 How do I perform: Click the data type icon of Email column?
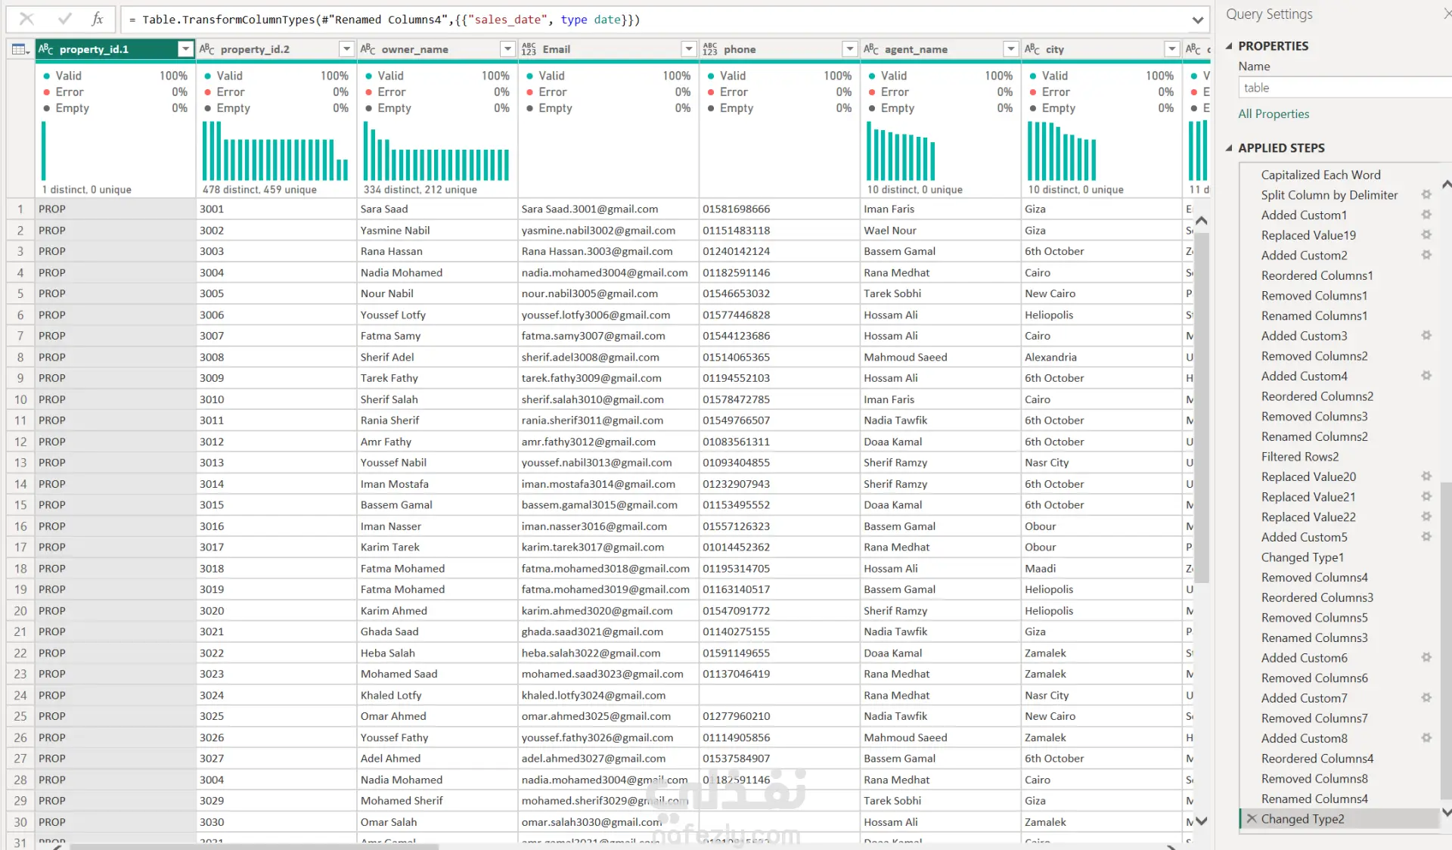coord(529,49)
